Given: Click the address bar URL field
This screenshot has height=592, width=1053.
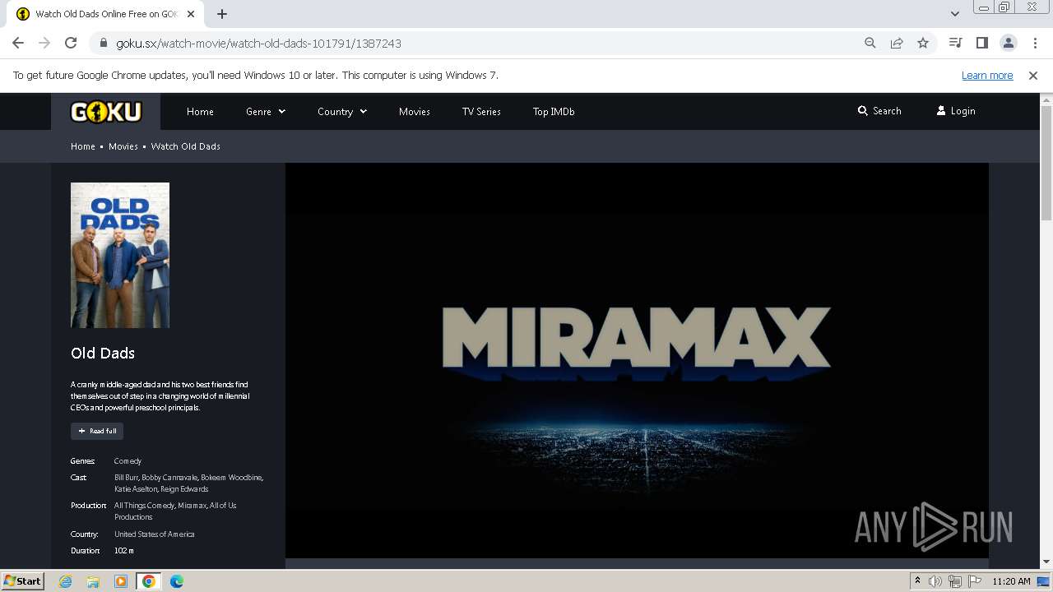Looking at the screenshot, I should point(485,43).
